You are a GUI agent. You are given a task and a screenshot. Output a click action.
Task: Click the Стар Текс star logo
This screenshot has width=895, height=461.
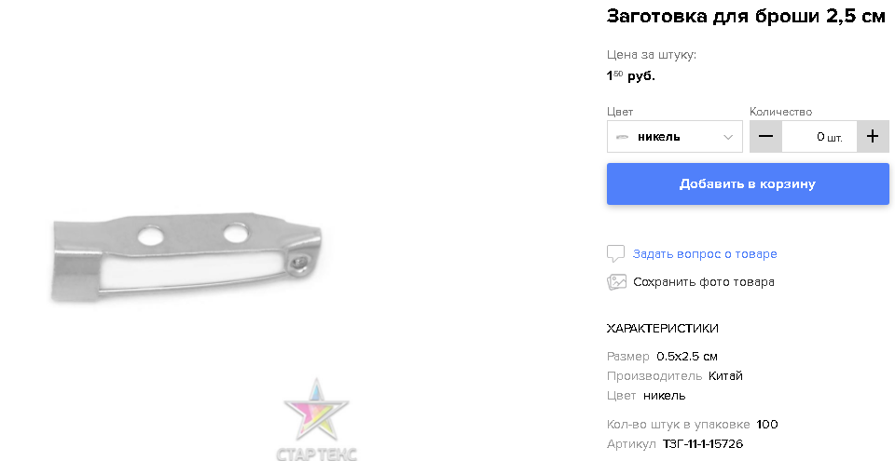tap(317, 419)
